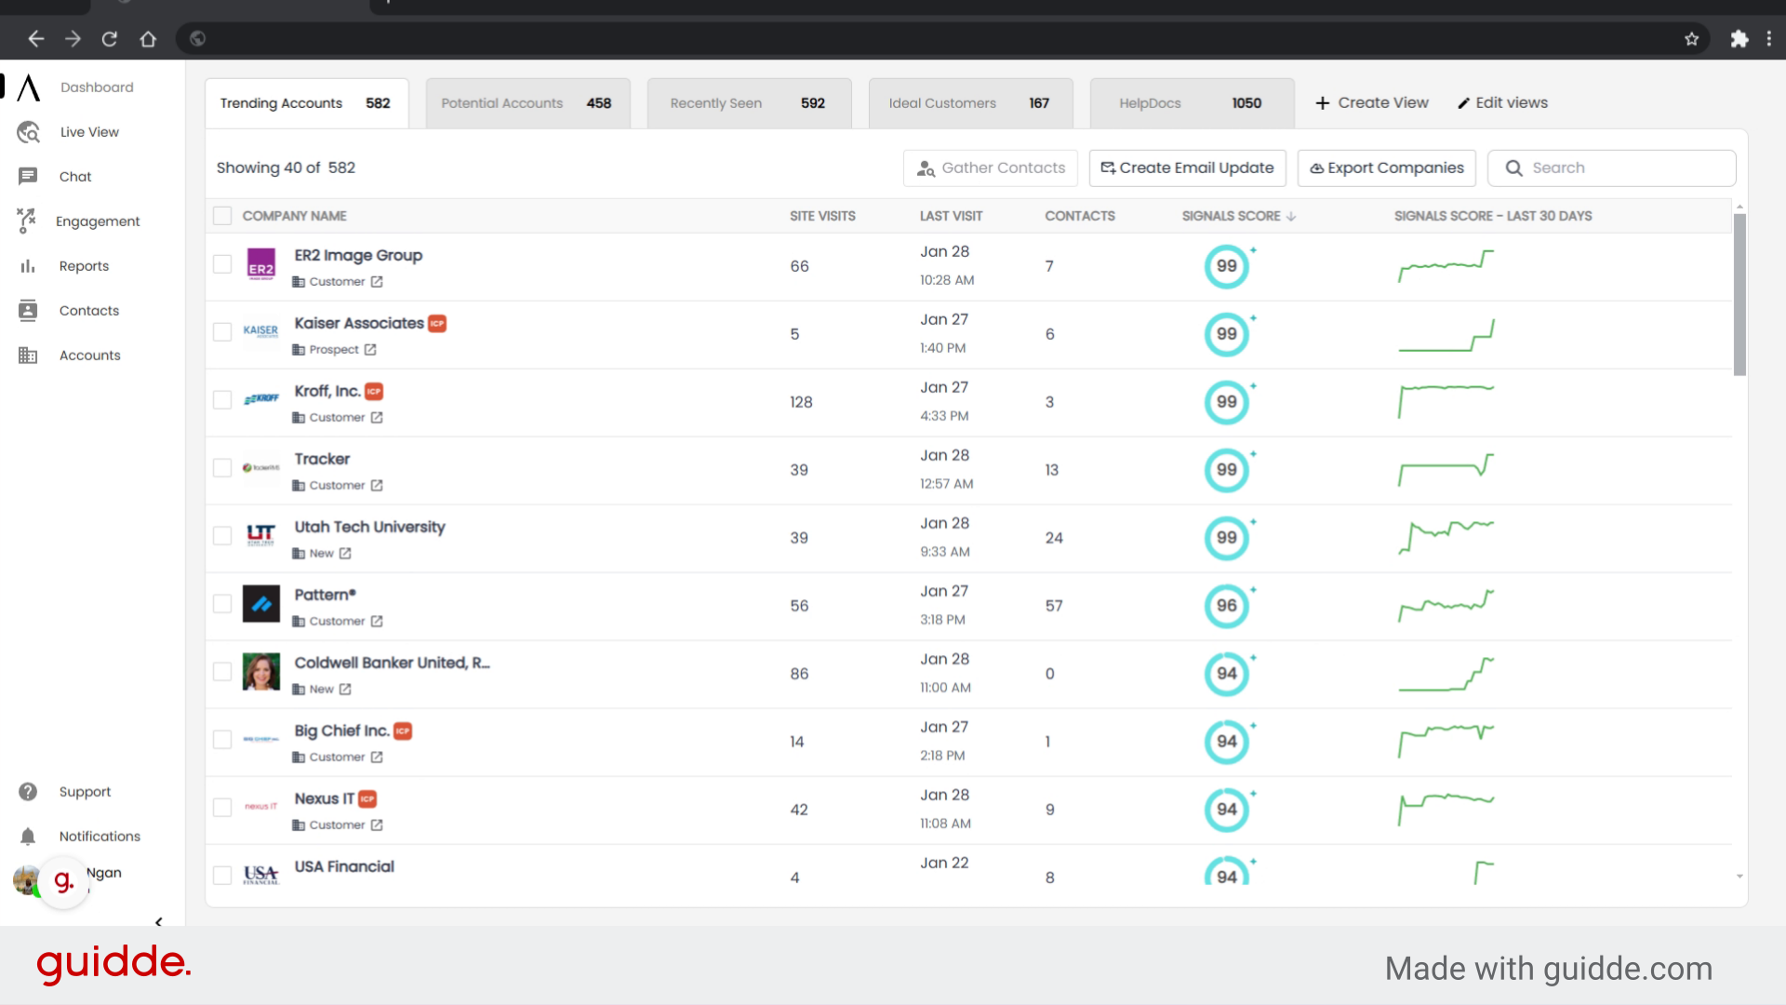Open external link for Nexus IT
The width and height of the screenshot is (1786, 1005).
click(377, 825)
